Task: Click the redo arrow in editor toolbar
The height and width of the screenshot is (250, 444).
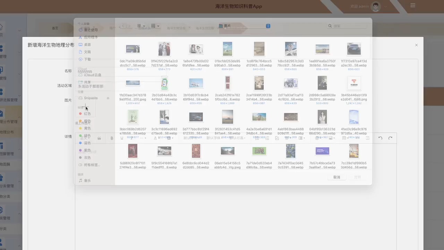Action: click(390, 138)
